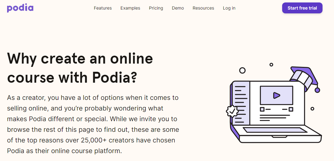334x161 pixels.
Task: Click the graduation cap tassel ball
Action: tap(317, 90)
